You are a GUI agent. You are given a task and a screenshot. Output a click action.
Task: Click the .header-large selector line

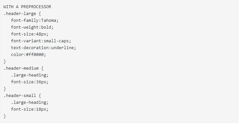(22, 14)
